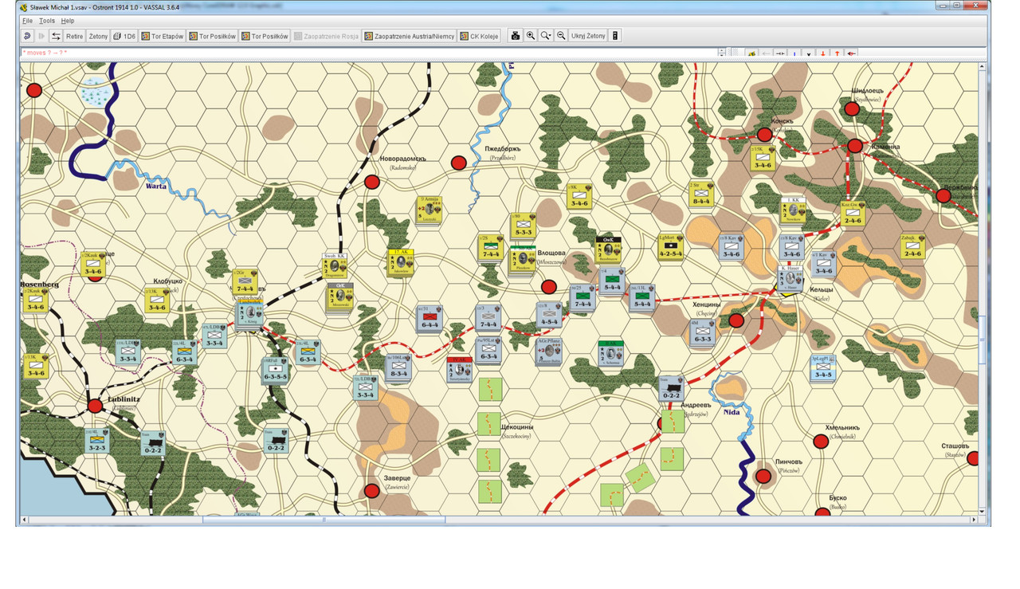The image size is (1020, 589).
Task: Open the Tor Etapów chart
Action: pyautogui.click(x=163, y=36)
